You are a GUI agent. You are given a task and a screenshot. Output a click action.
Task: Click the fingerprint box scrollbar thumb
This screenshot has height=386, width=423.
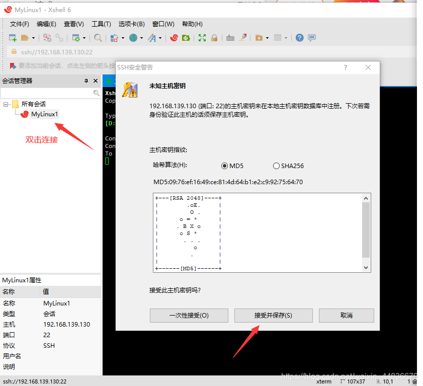click(366, 230)
